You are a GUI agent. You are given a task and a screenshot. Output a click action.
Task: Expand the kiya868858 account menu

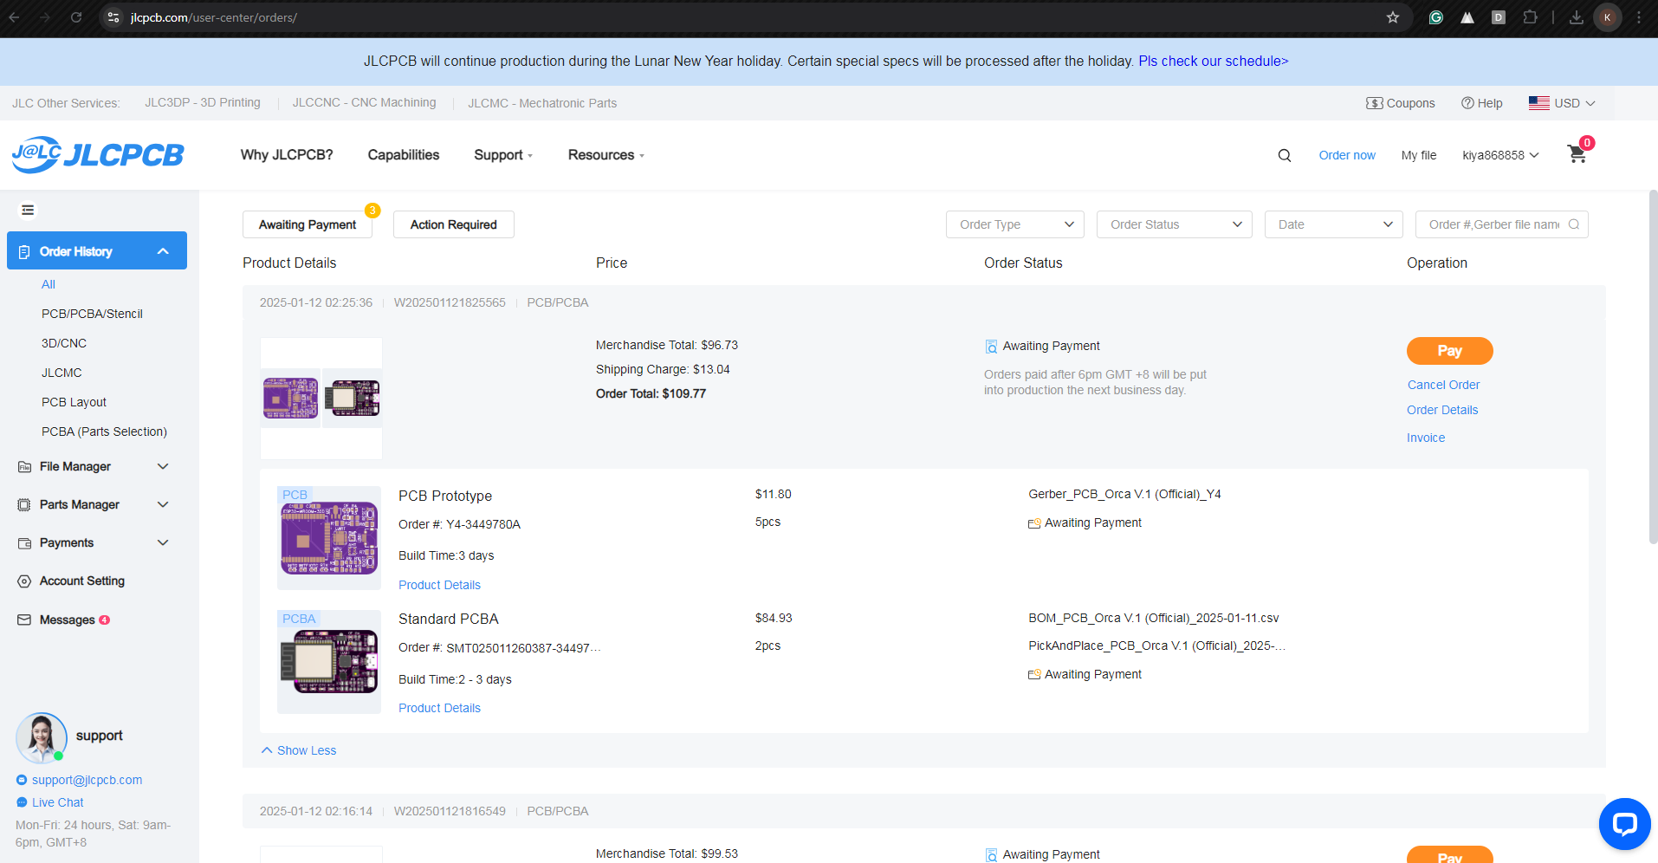1500,155
